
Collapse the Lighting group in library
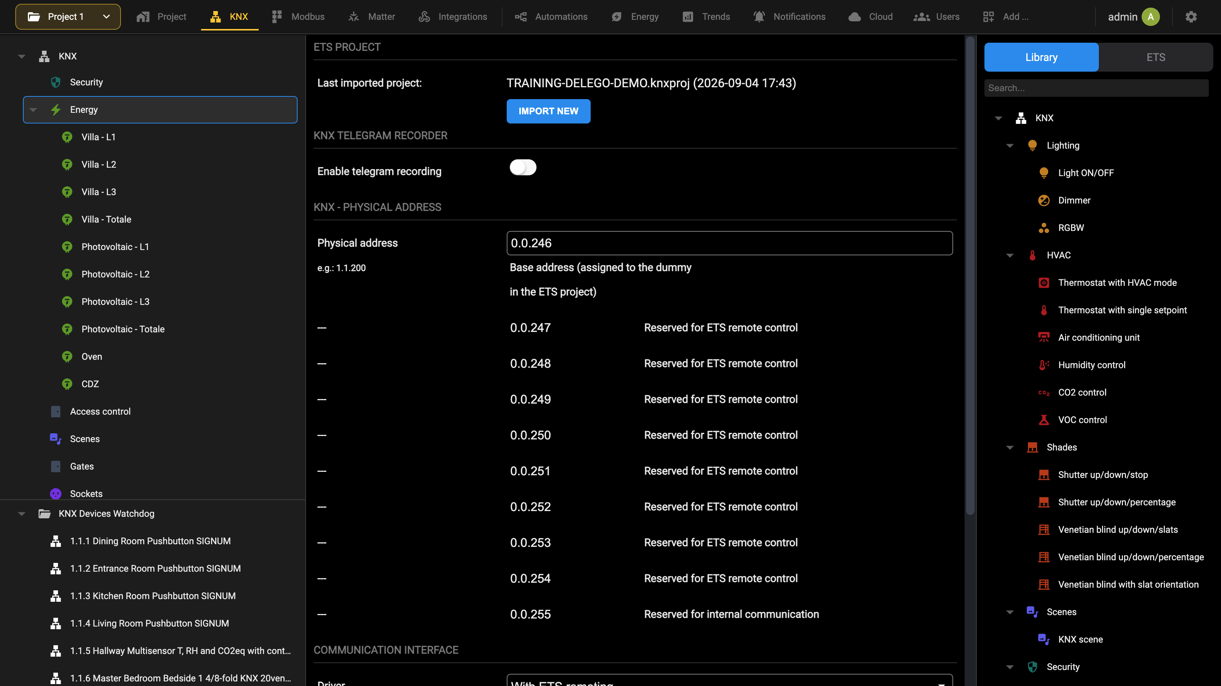(x=1010, y=146)
